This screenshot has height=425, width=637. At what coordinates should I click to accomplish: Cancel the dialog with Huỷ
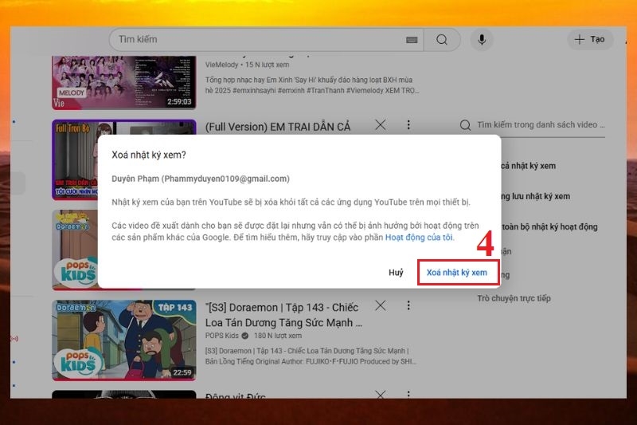[396, 273]
